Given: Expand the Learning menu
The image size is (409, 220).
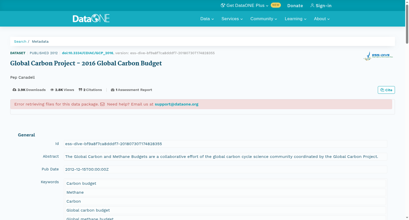Looking at the screenshot, I should coord(296,19).
